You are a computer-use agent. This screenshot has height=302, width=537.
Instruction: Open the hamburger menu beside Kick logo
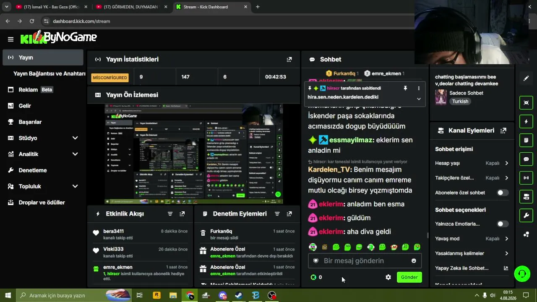10,39
